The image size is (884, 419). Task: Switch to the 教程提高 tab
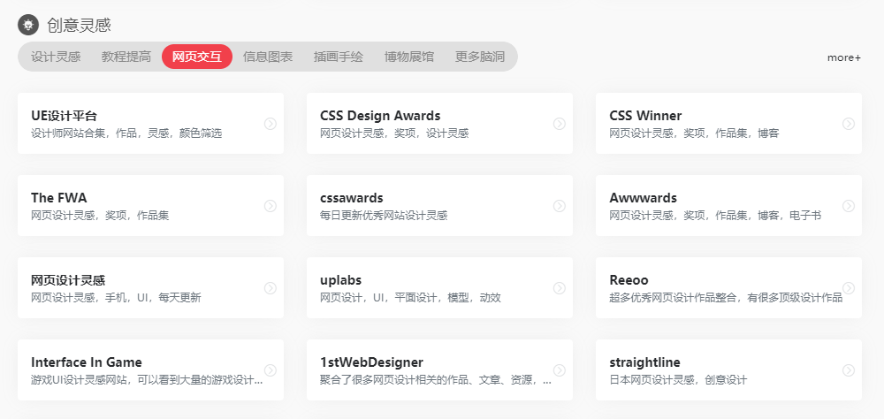(x=126, y=57)
